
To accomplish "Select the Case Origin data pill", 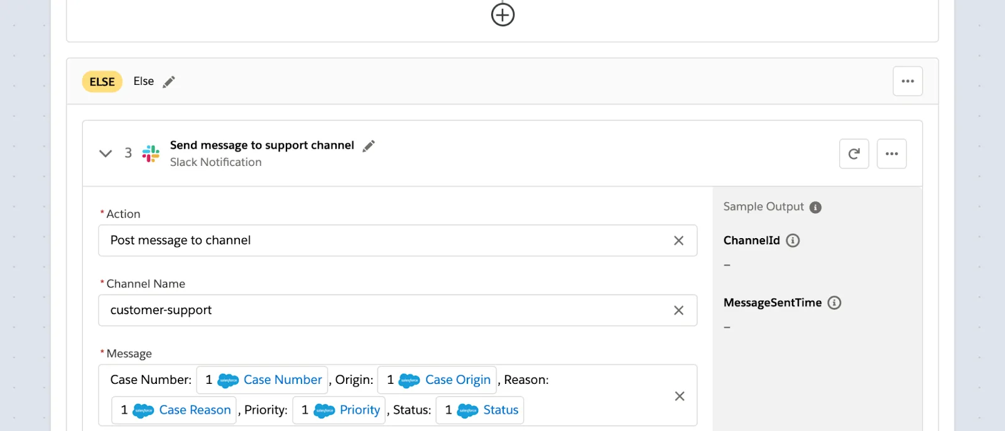I will [x=437, y=379].
